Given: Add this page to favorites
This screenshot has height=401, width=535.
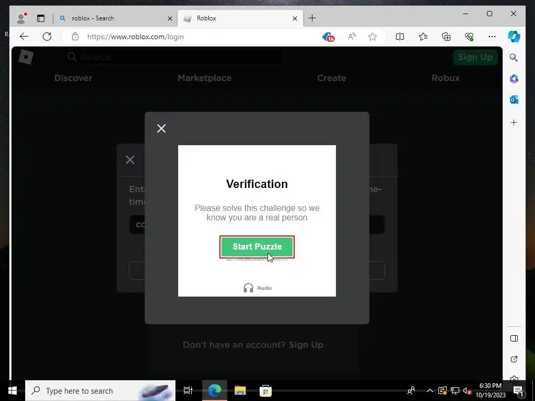Looking at the screenshot, I should pyautogui.click(x=372, y=37).
